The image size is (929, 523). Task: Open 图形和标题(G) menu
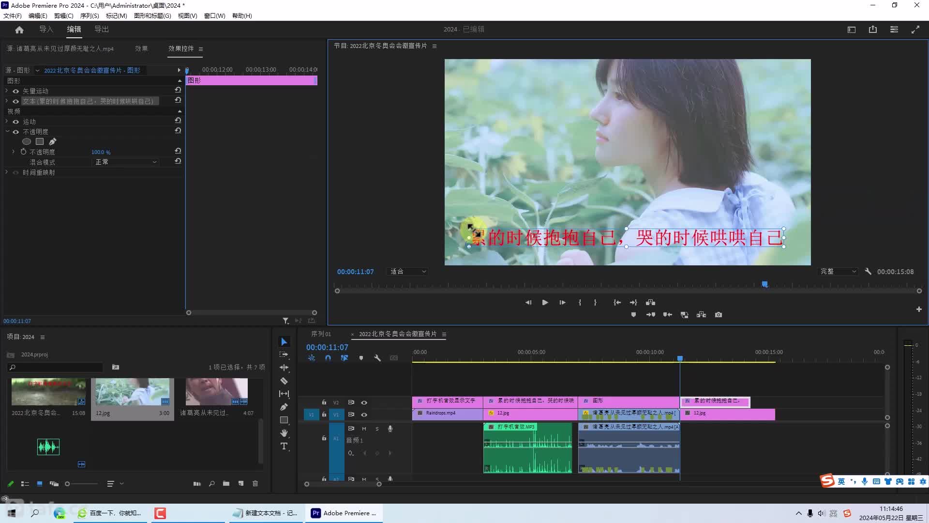click(x=152, y=15)
